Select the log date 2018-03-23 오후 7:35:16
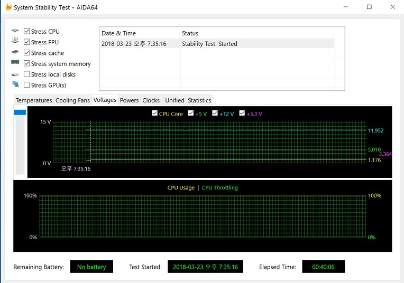Viewport: 404px width, 283px height. [134, 44]
